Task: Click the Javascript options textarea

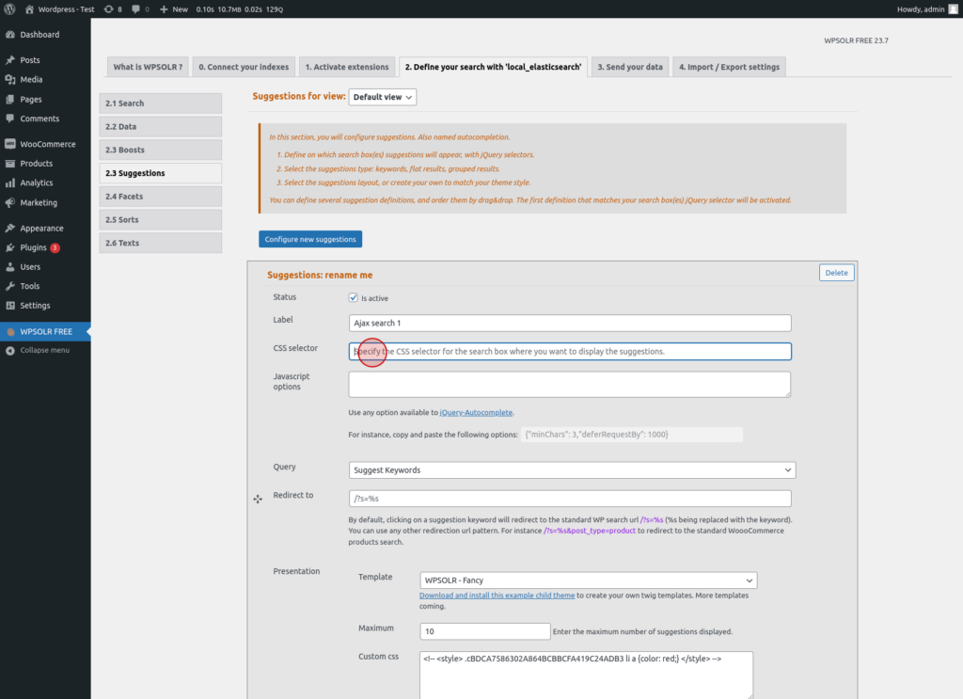Action: tap(570, 385)
